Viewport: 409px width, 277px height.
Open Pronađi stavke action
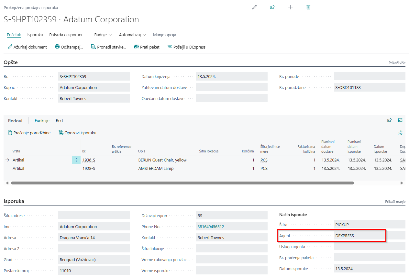coord(108,47)
